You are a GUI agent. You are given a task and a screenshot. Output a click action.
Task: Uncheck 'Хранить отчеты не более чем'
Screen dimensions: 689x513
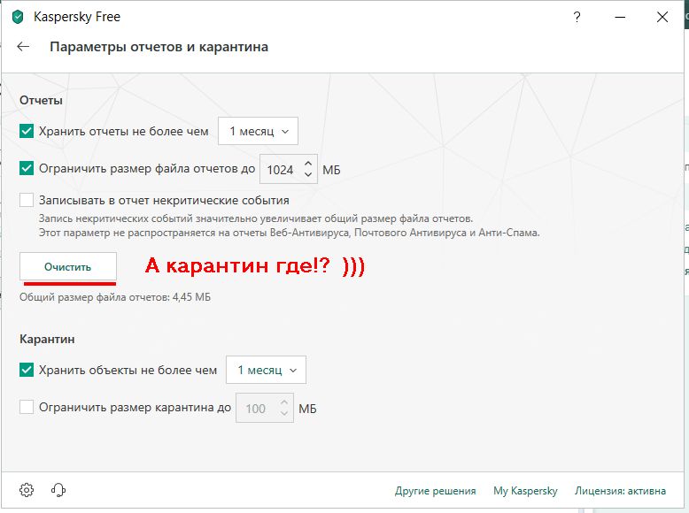tap(27, 131)
